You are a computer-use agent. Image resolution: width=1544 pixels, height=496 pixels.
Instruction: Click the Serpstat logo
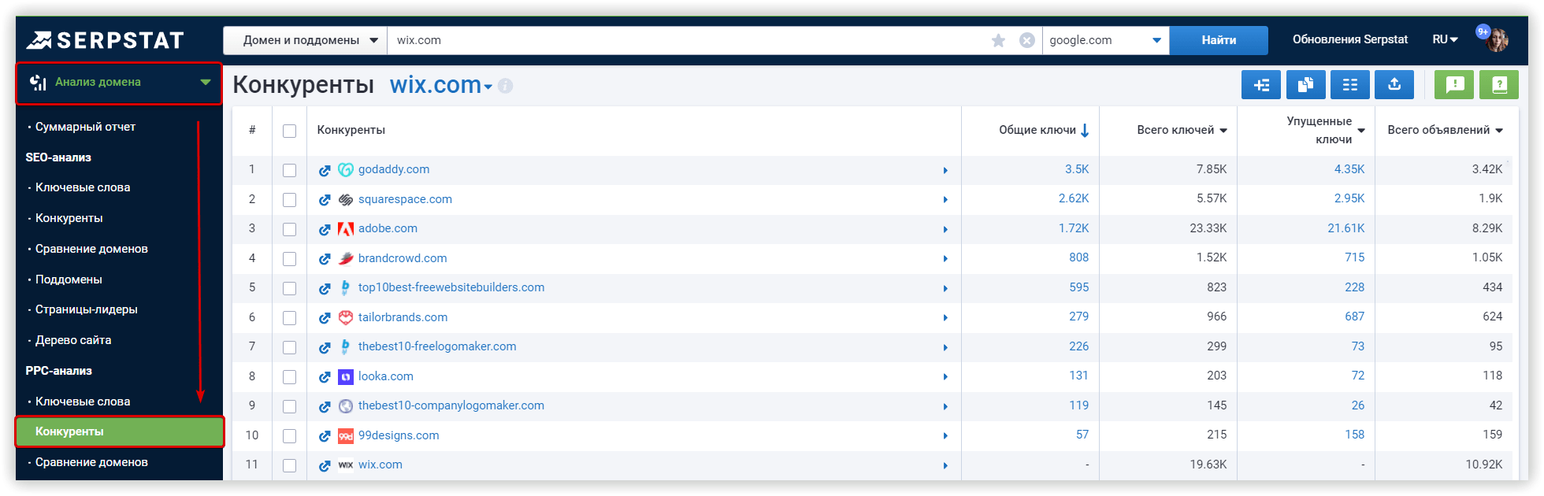[x=105, y=40]
